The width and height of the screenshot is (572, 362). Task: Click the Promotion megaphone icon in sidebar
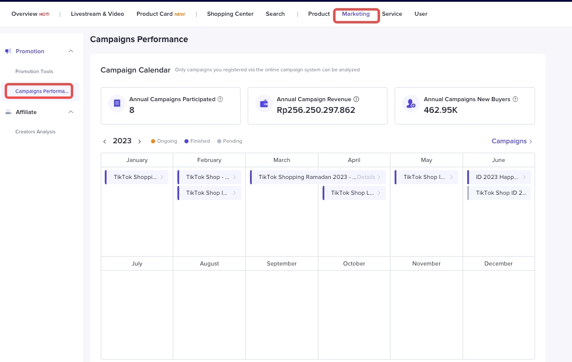pyautogui.click(x=8, y=51)
